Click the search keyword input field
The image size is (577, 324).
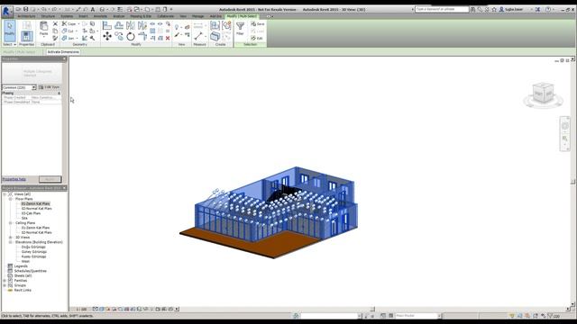pyautogui.click(x=442, y=9)
